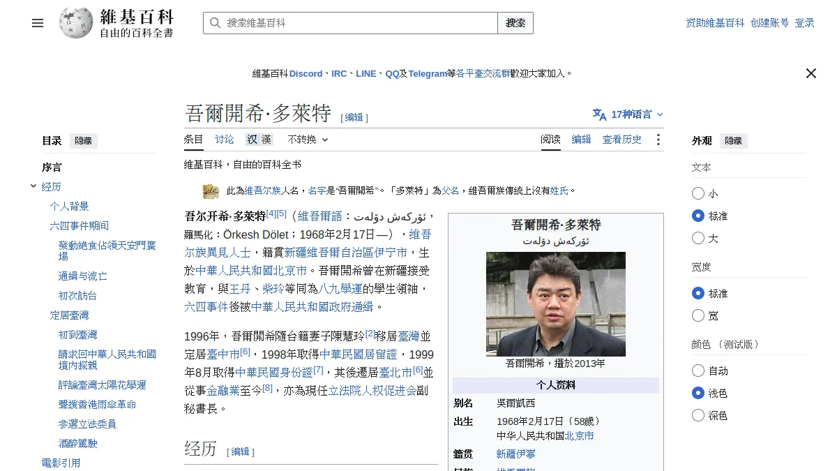Select wide 宽 width option
Viewport: 837px width, 471px height.
click(698, 315)
